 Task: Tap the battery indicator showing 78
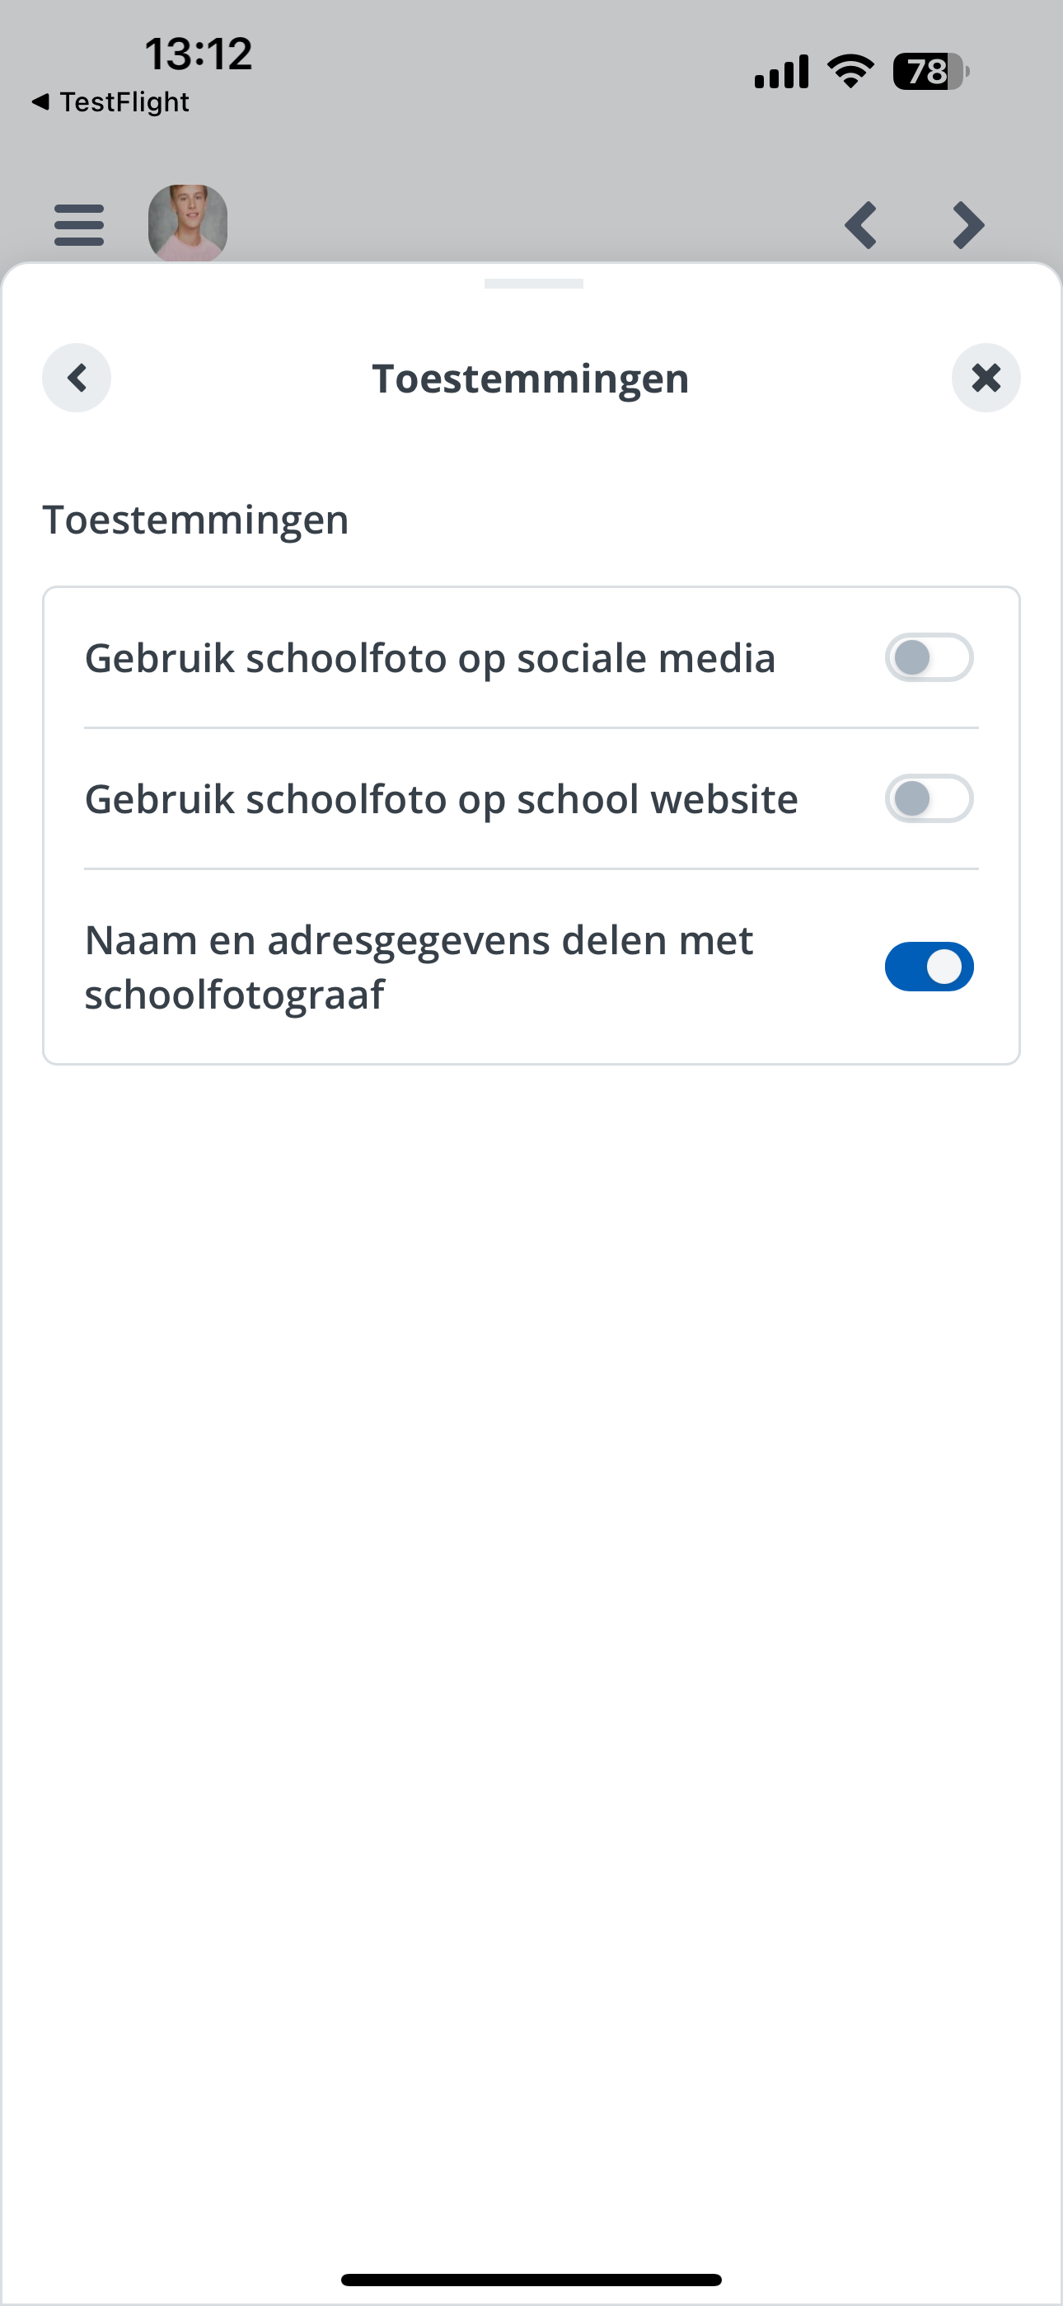(930, 72)
